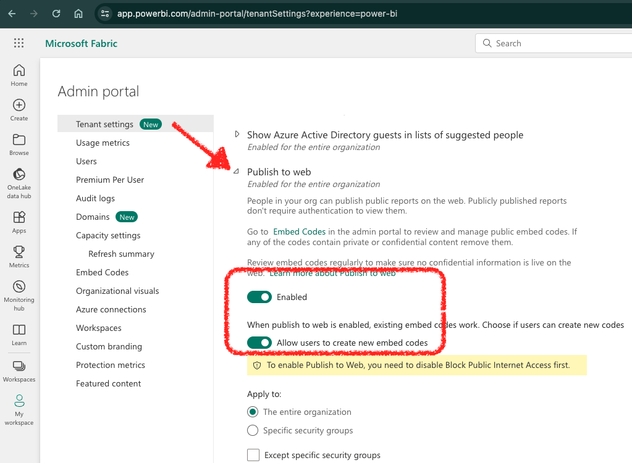Click the Publish to web heading
Image resolution: width=632 pixels, height=463 pixels.
tap(279, 172)
